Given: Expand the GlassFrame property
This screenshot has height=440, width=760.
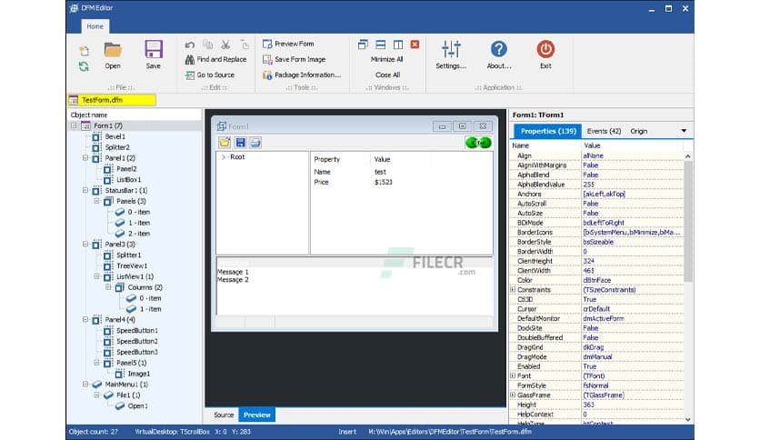Looking at the screenshot, I should pos(514,395).
